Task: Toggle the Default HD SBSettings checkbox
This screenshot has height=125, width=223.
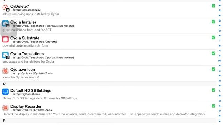Action: pos(213,90)
